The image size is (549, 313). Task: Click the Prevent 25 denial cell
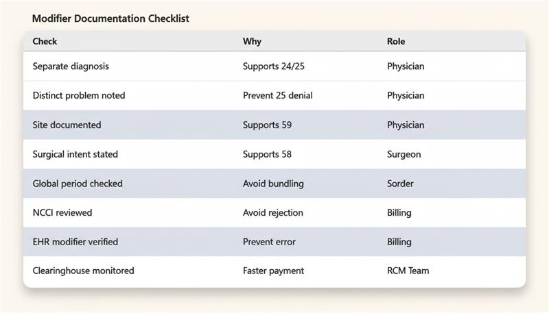[277, 96]
